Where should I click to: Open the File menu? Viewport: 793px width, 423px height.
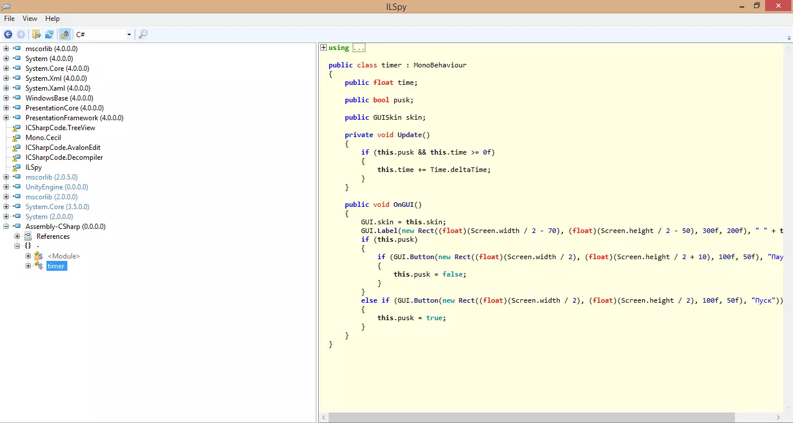click(9, 19)
